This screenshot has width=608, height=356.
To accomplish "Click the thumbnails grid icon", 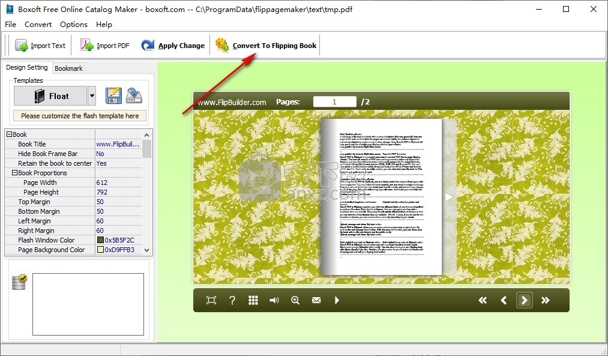I will 253,300.
